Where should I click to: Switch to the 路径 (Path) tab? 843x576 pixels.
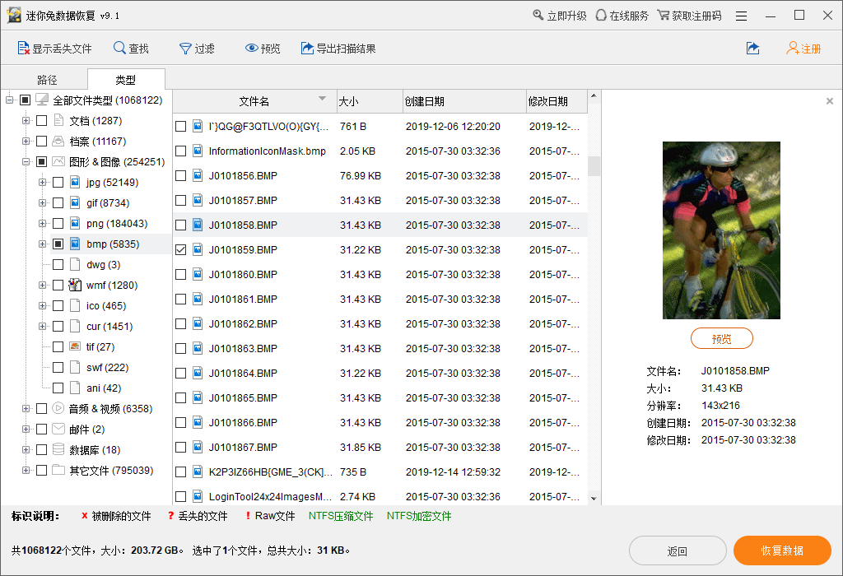[47, 80]
